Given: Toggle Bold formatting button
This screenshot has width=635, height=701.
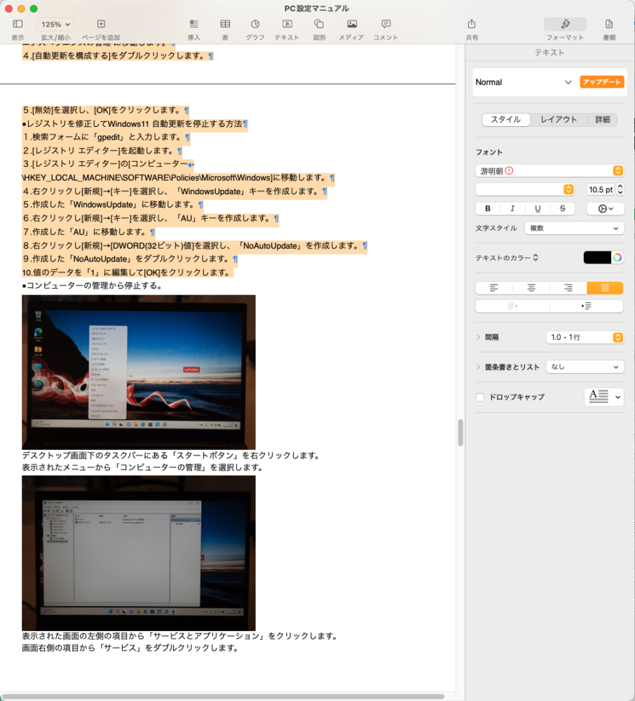Looking at the screenshot, I should click(x=488, y=209).
